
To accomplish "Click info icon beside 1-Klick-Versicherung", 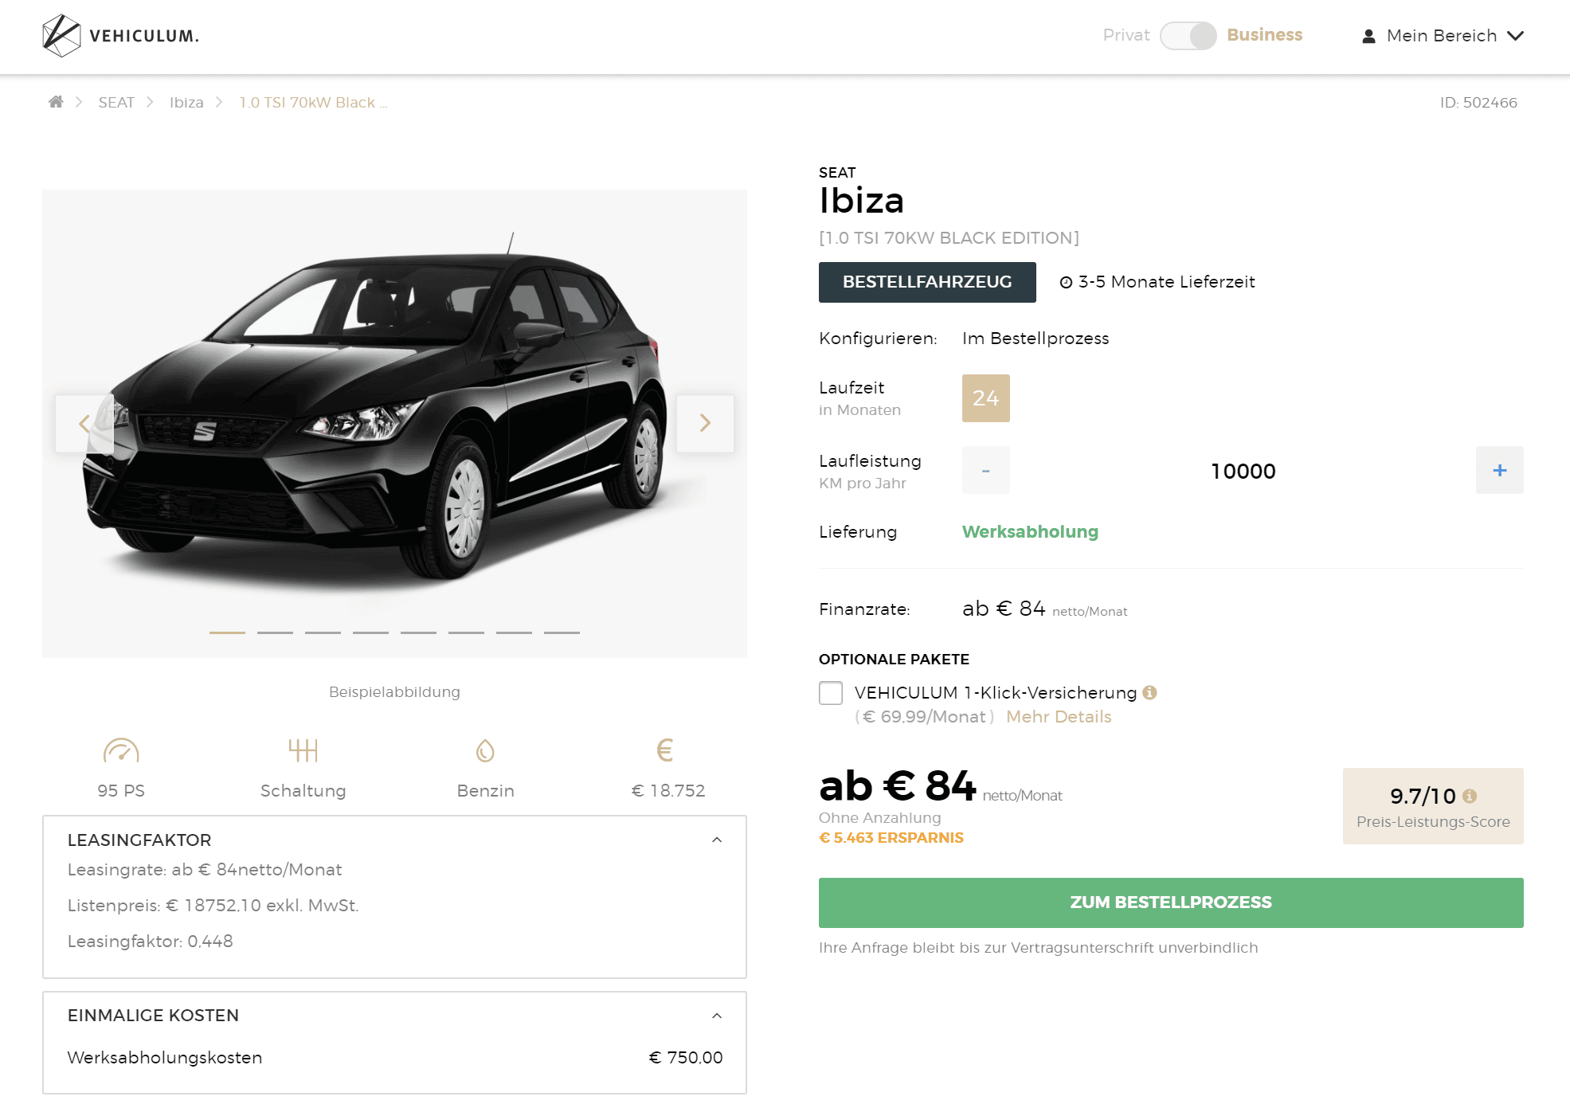I will click(1149, 692).
